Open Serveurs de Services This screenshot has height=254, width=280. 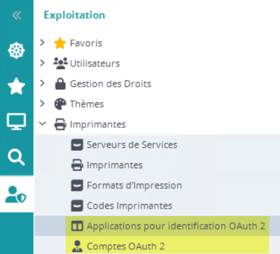(x=132, y=145)
